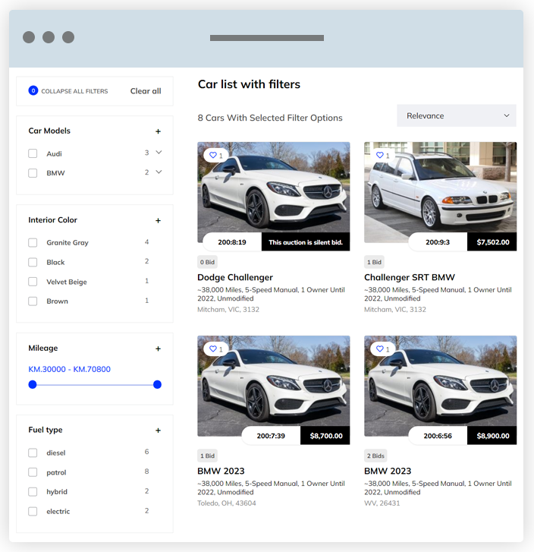The height and width of the screenshot is (552, 534).
Task: Click Collapse All Filters
Action: pos(74,91)
